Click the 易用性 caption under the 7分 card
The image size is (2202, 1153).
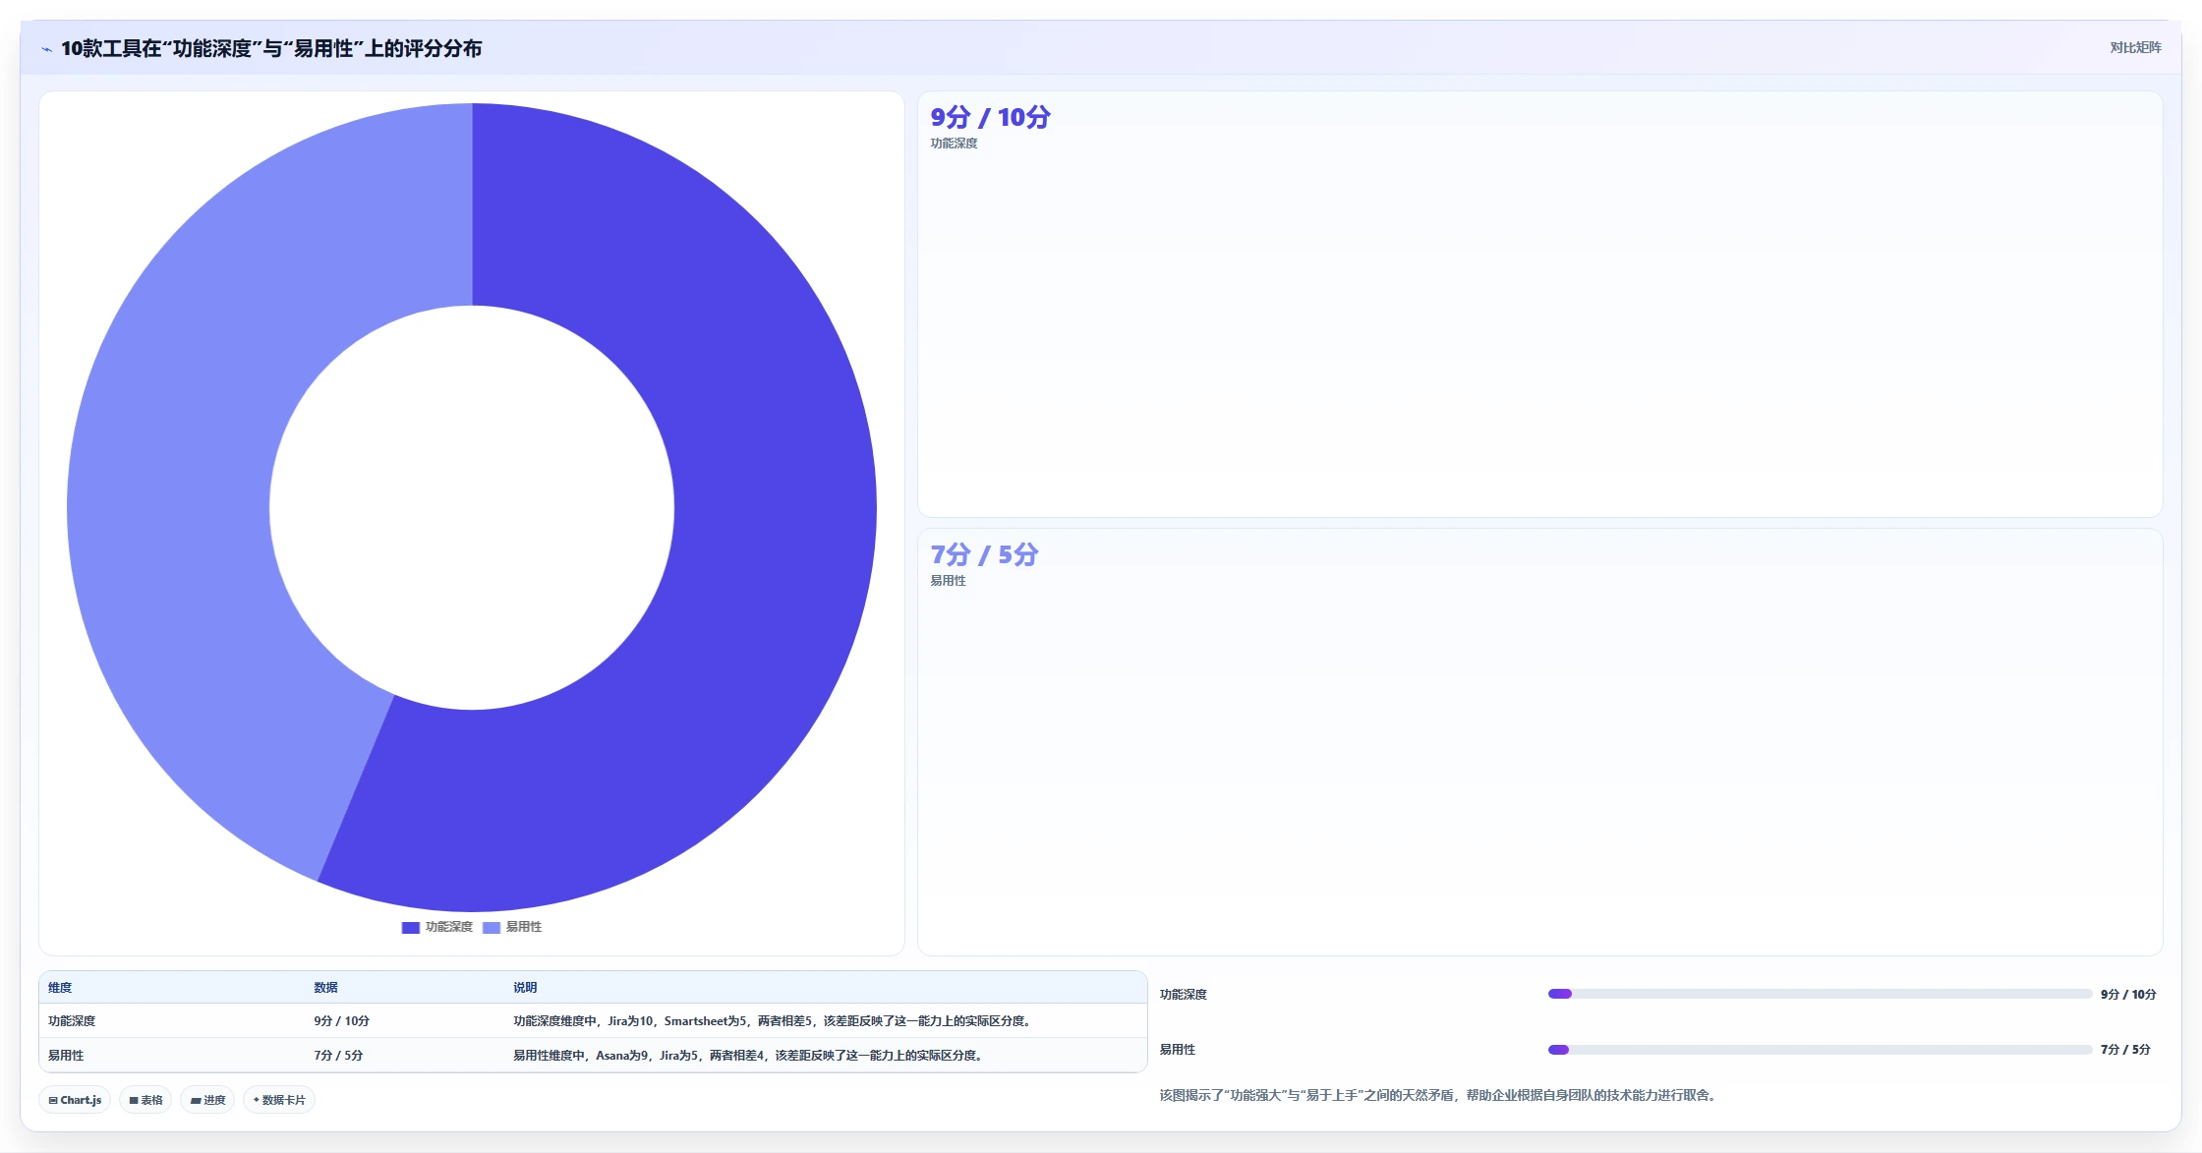pos(948,581)
